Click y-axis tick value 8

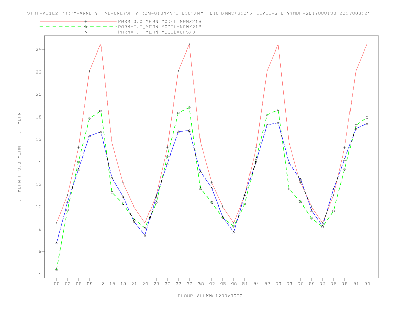(40, 229)
